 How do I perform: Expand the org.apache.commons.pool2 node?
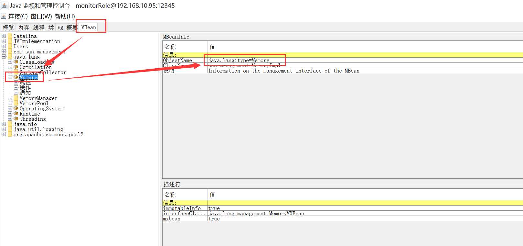[x=4, y=134]
